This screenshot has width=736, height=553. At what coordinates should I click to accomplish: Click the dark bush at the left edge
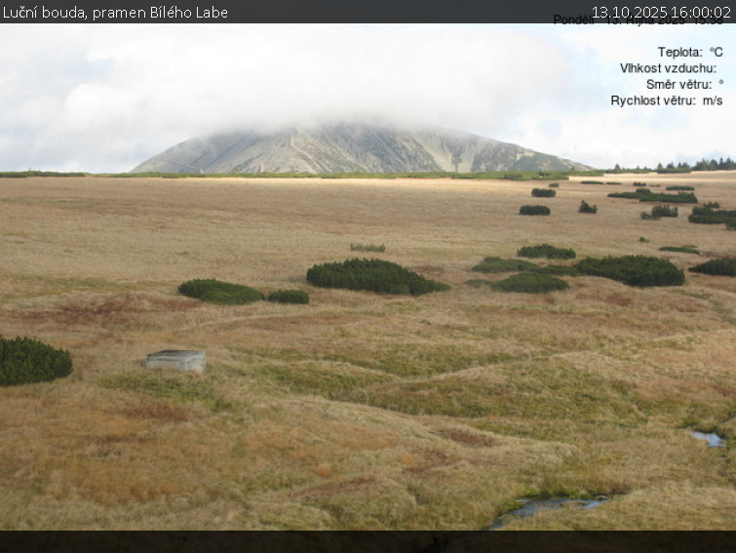(x=31, y=360)
